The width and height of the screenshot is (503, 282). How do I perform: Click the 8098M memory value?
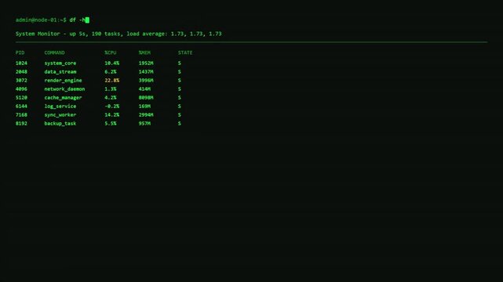tap(146, 98)
